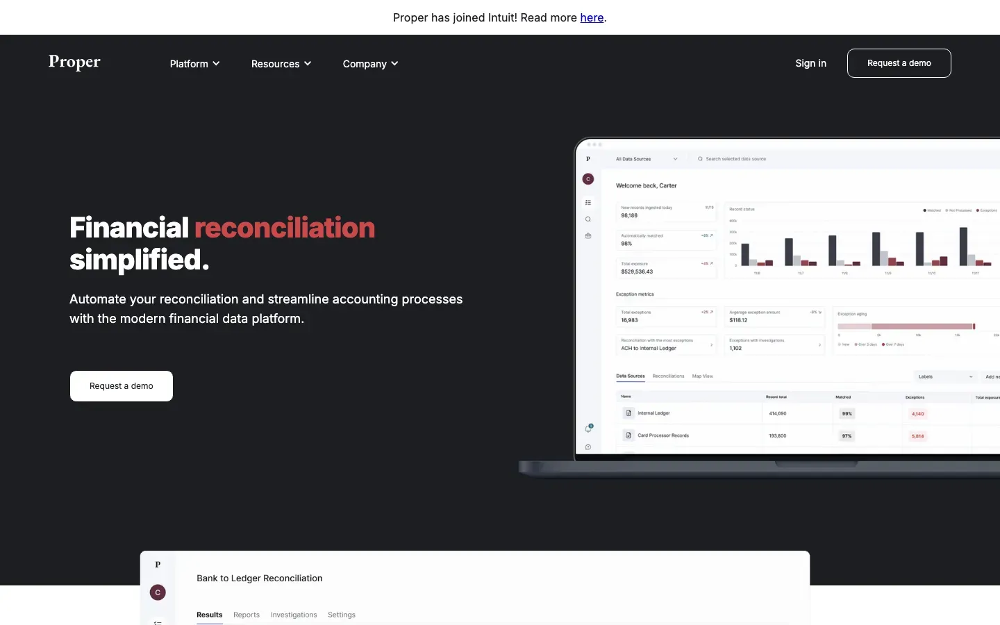The height and width of the screenshot is (625, 1000).
Task: Click the Results tab in reconciliation panel
Action: 209,615
